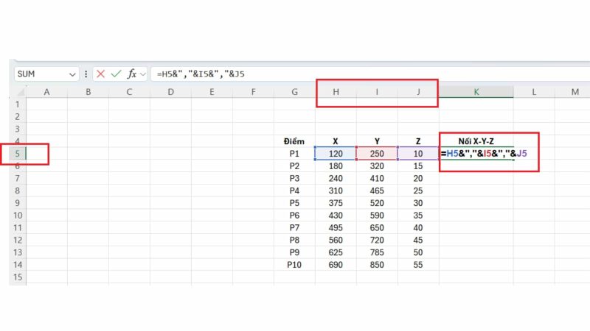
Task: Select row 9 header
Action: tap(17, 203)
